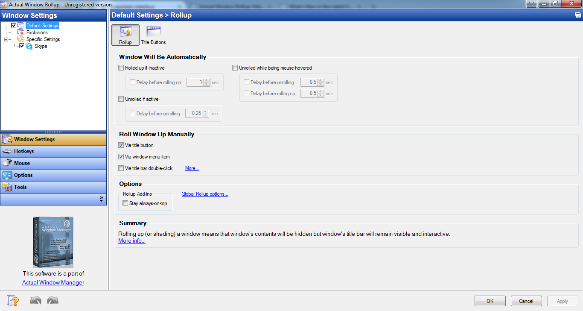Open the Options panel icon
Screen dimensions: 583x311
click(x=8, y=175)
